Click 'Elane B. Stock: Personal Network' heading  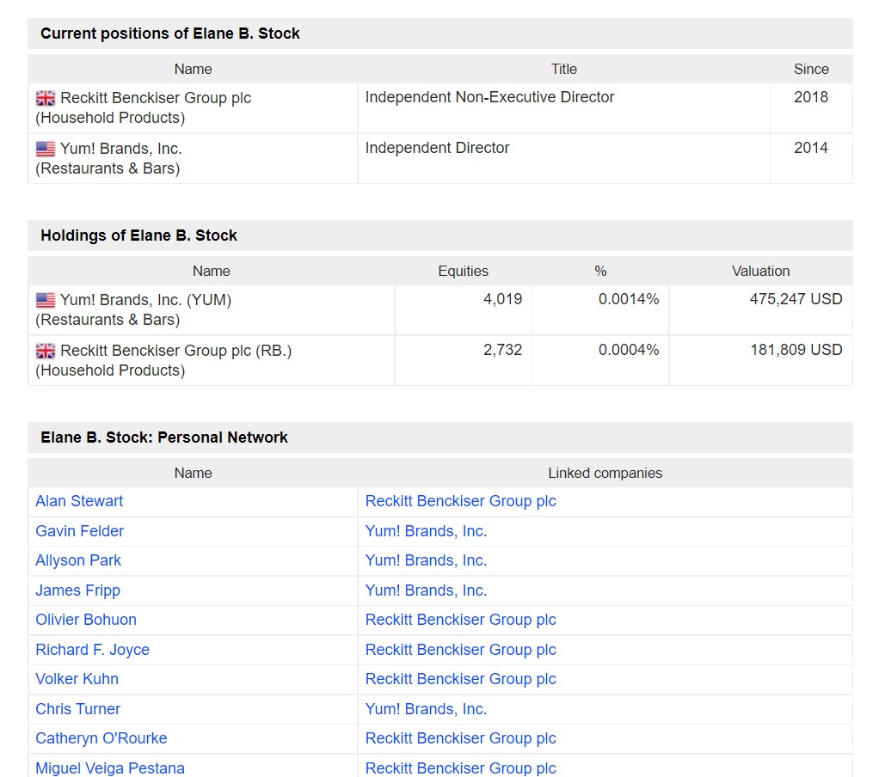[x=164, y=437]
